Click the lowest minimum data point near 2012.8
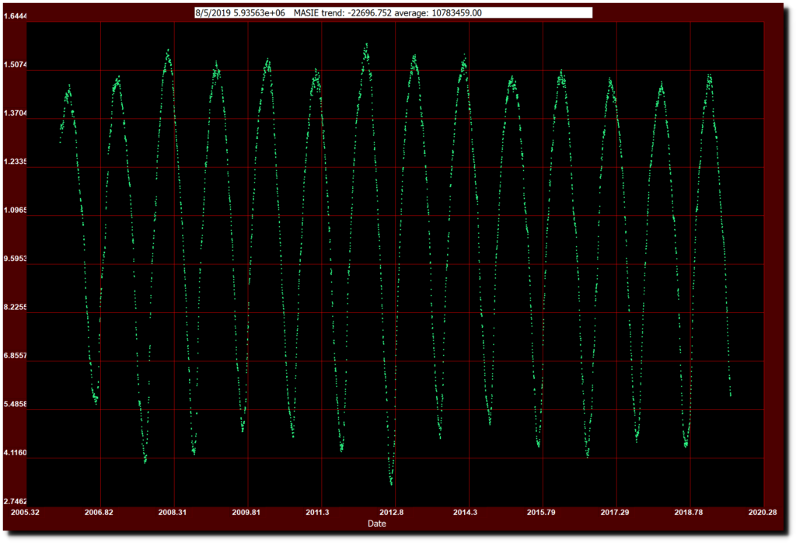Viewport: 796px width, 543px height. [x=392, y=485]
